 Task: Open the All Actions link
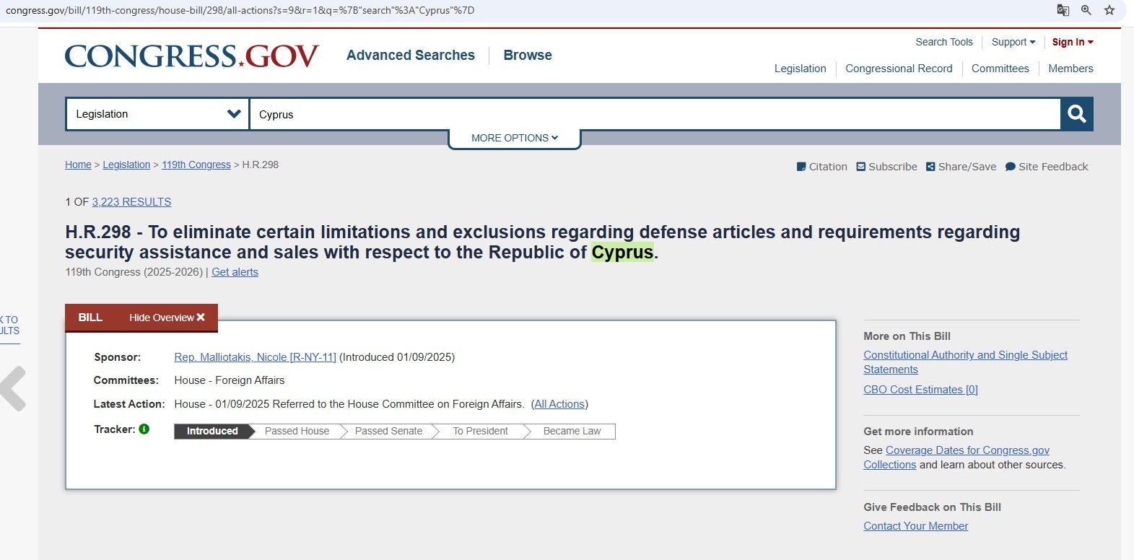[559, 404]
